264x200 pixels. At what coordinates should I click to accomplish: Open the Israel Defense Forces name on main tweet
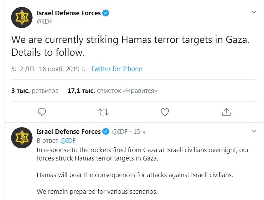pos(69,13)
